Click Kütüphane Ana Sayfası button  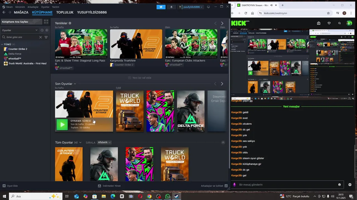coord(21,22)
